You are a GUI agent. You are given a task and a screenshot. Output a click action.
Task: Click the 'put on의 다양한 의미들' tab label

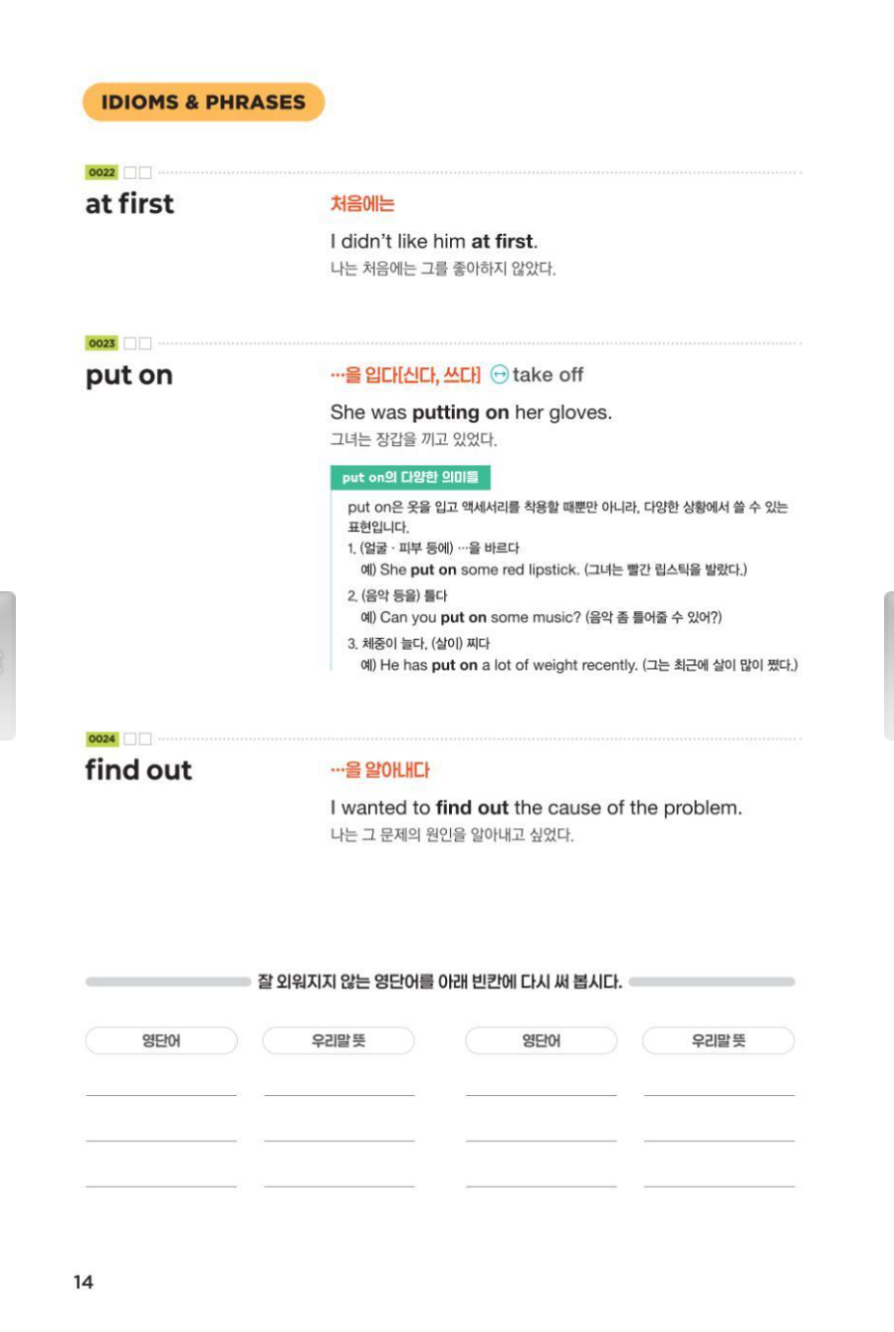pos(410,478)
